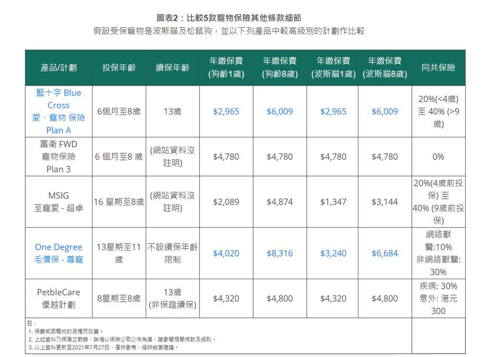Open the One Degree 毛價保 - 尊寵 link
The image size is (488, 357).
(x=59, y=253)
